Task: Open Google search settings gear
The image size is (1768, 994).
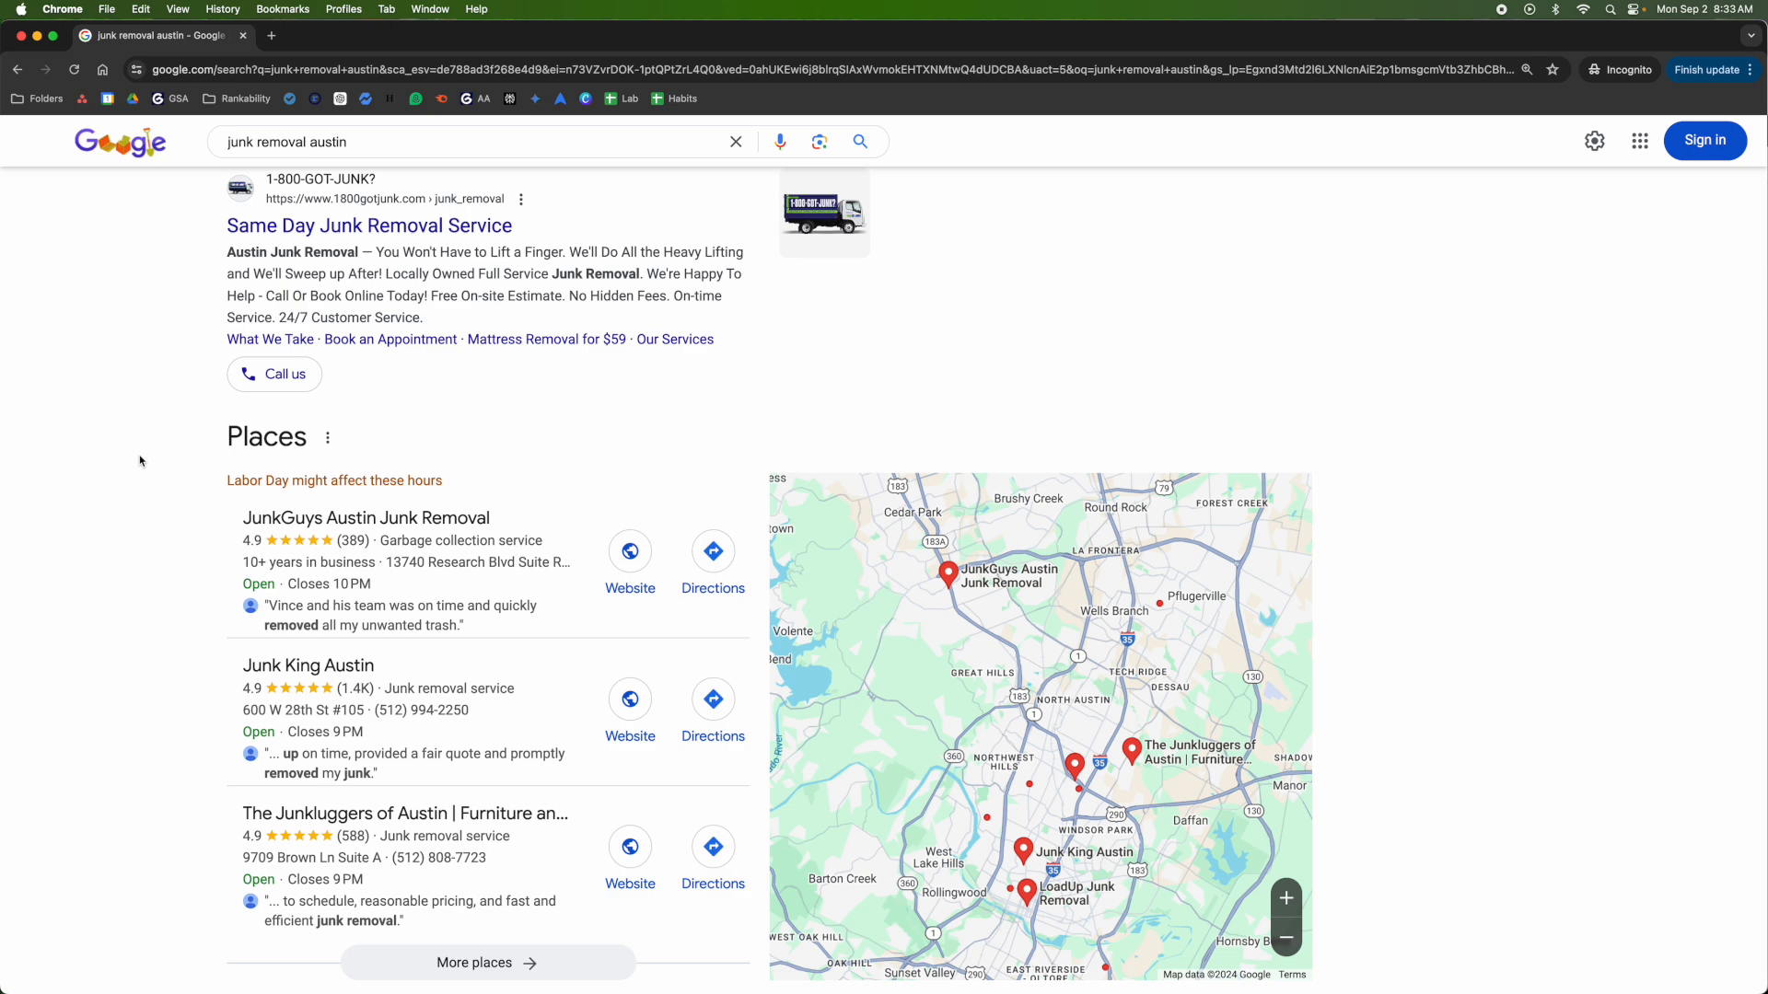Action: point(1595,141)
